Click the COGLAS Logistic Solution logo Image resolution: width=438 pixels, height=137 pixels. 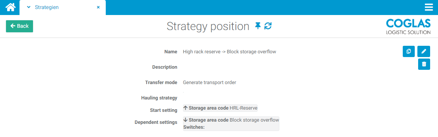click(408, 27)
